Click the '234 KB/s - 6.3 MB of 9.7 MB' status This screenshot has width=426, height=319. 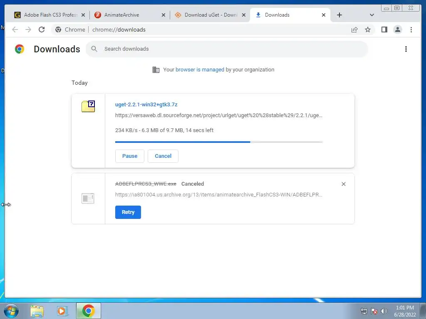coord(164,130)
